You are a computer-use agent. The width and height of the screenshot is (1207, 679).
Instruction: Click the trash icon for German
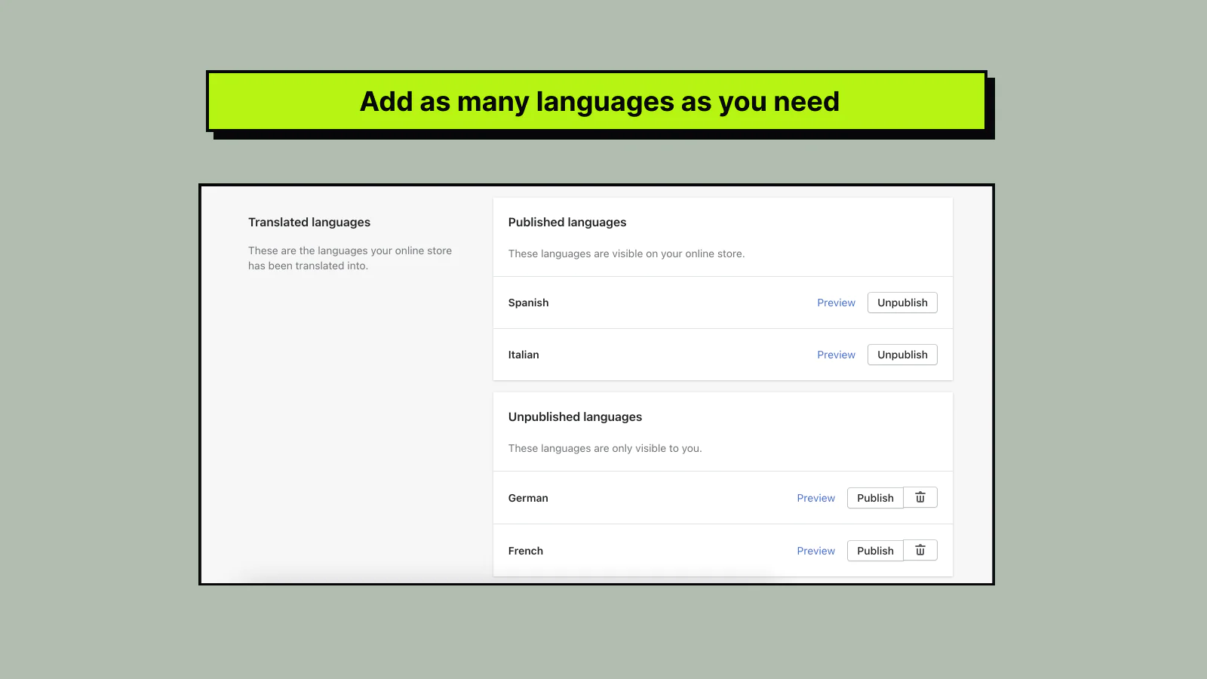pos(920,498)
